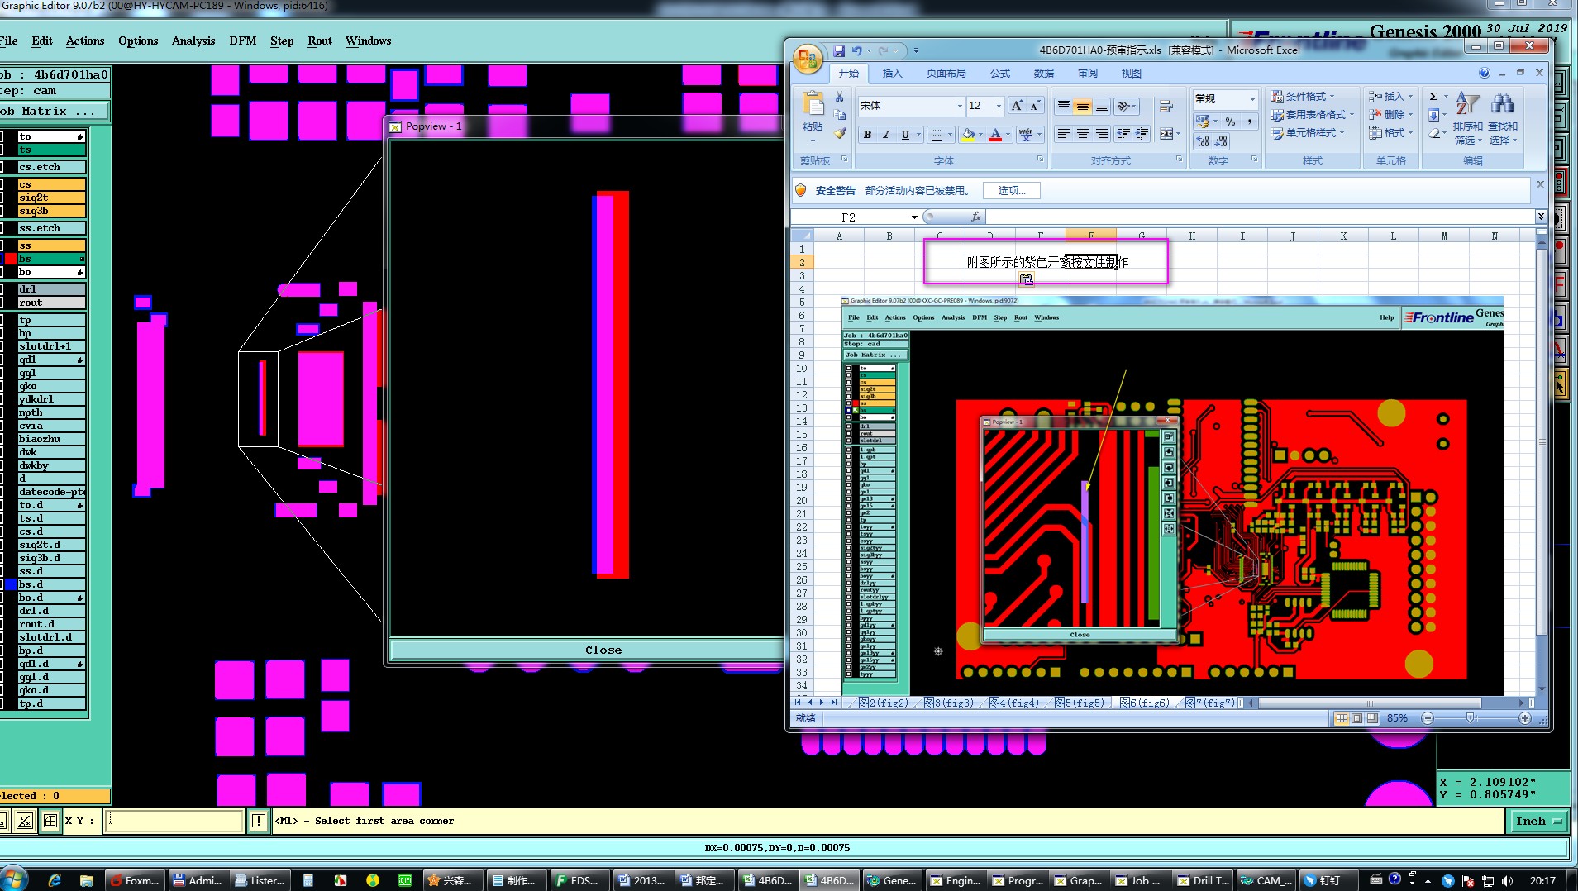The height and width of the screenshot is (891, 1578).
Task: Open the Rout menu
Action: 320,40
